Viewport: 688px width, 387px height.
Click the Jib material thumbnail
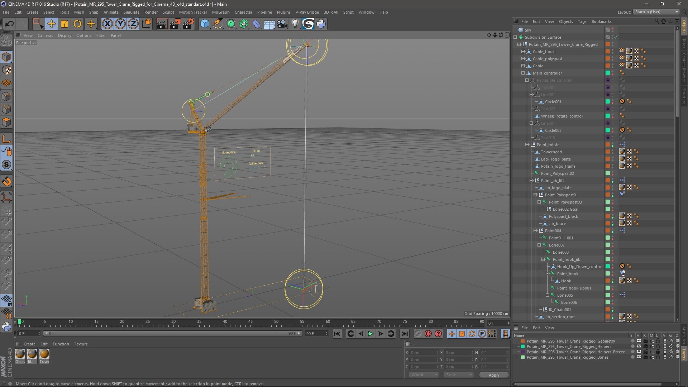[32, 354]
